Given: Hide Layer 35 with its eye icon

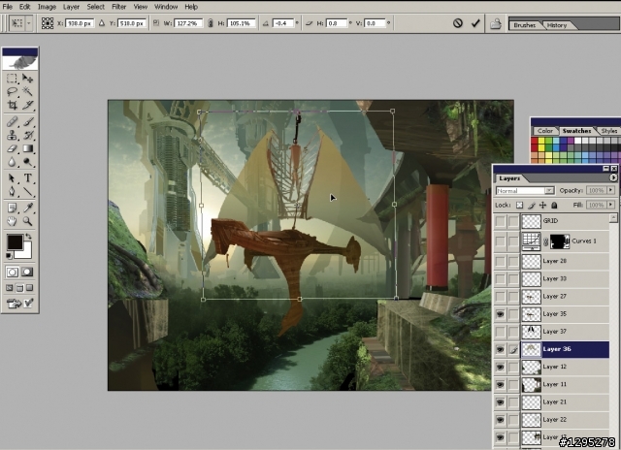Looking at the screenshot, I should tap(501, 314).
